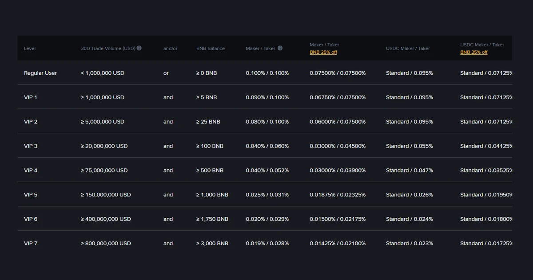
Task: Click Standard / 0.04125% discounted USDC fee cell
Action: 486,146
